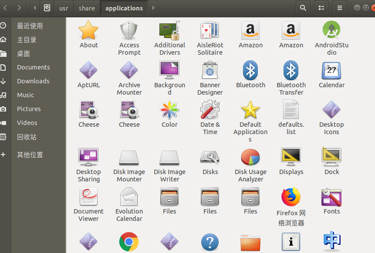This screenshot has width=375, height=253.
Task: Click the Bluetooth Transfer icon
Action: 291,71
